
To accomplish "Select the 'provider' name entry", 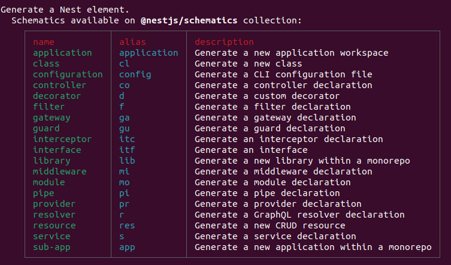I will coord(54,204).
